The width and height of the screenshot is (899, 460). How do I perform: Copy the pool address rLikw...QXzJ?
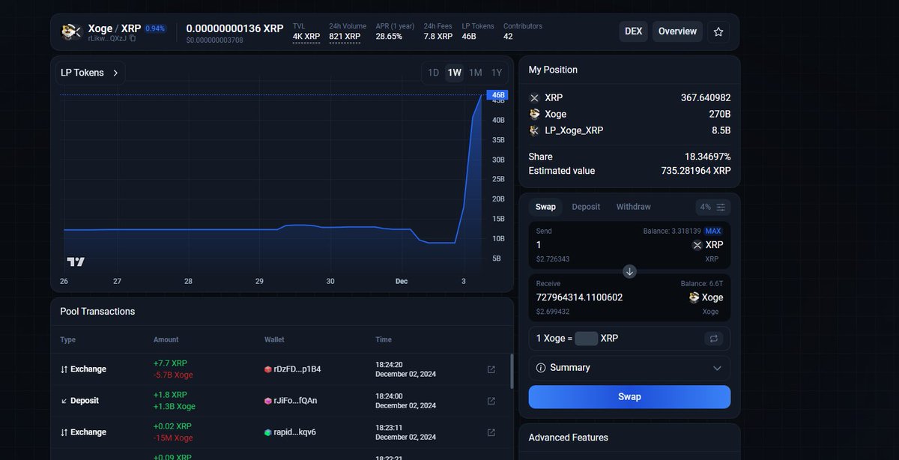[x=133, y=38]
